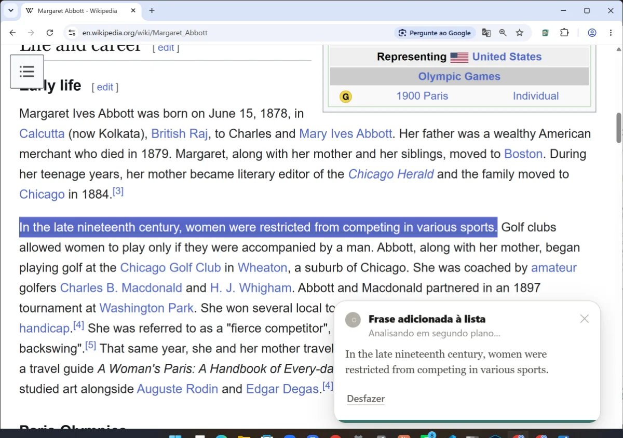Follow the British Raj link
The height and width of the screenshot is (438, 623).
180,133
